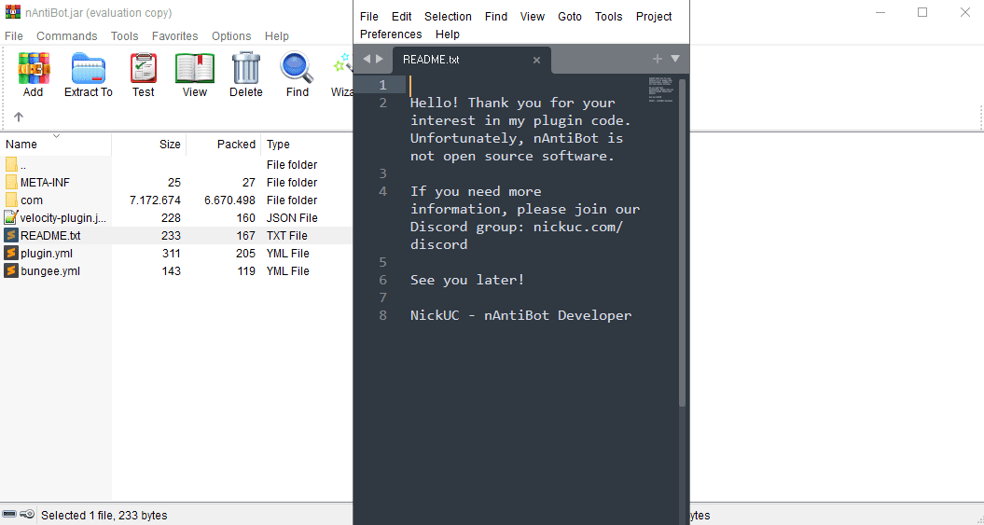Click the Extract To icon
The image size is (984, 525).
[x=89, y=68]
